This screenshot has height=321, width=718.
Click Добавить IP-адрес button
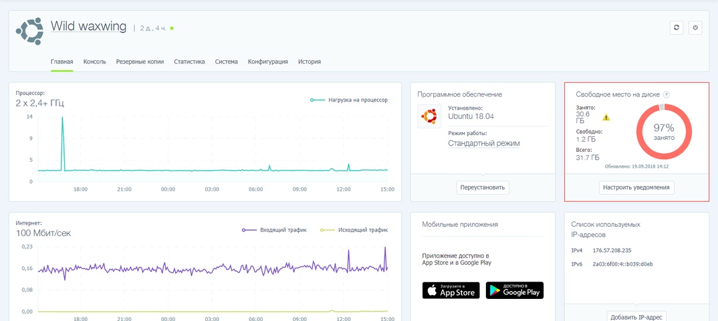click(636, 316)
